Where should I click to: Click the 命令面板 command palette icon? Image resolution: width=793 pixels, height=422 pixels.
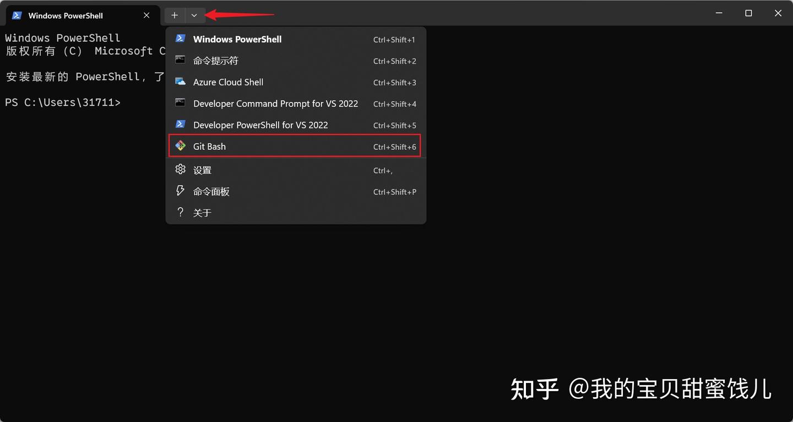coord(180,191)
